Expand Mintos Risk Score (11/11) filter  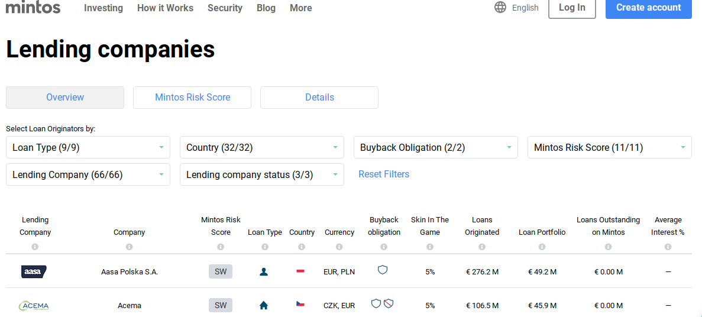(609, 147)
